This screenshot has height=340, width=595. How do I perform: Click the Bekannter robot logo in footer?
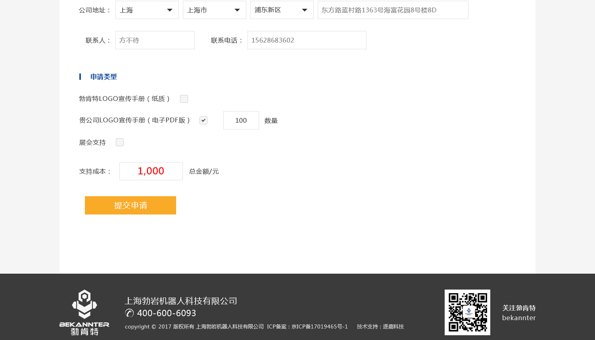[x=84, y=312]
